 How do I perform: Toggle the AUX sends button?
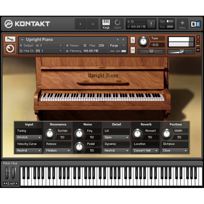pos(198,46)
